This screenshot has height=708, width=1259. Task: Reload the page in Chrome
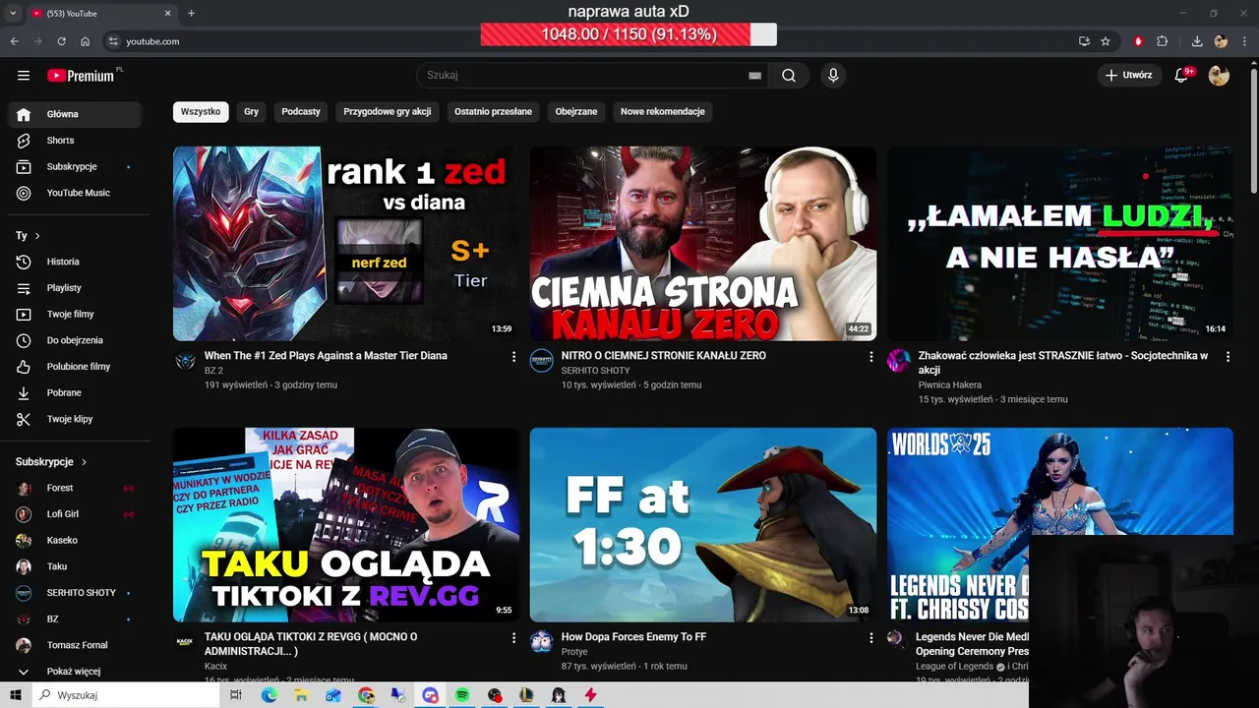pyautogui.click(x=61, y=41)
